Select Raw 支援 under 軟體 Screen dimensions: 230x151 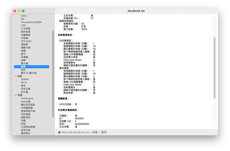pos(26,101)
